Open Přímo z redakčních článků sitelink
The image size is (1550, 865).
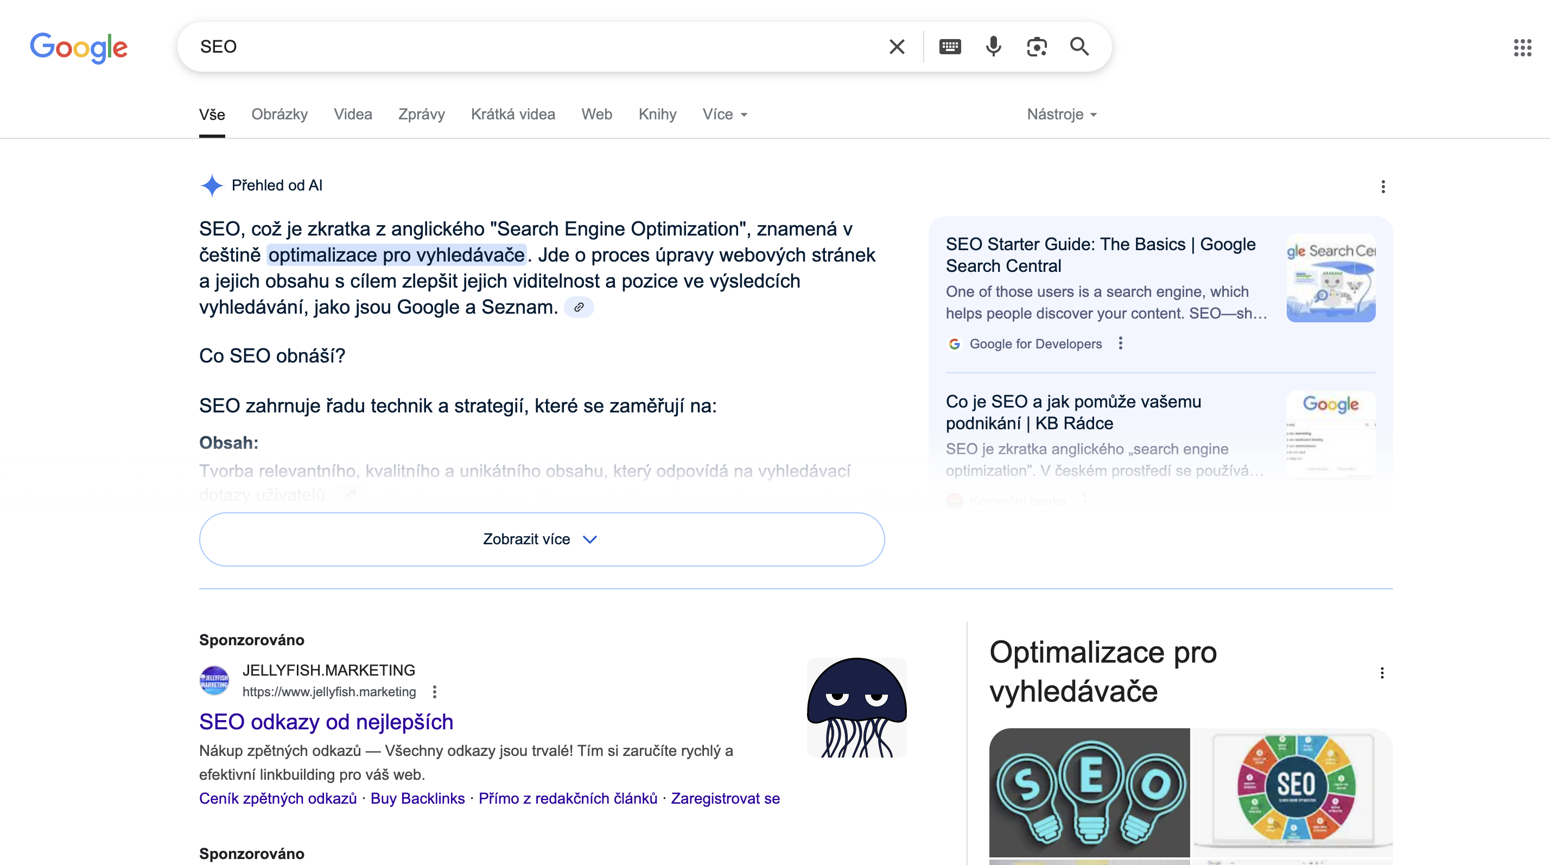point(568,798)
